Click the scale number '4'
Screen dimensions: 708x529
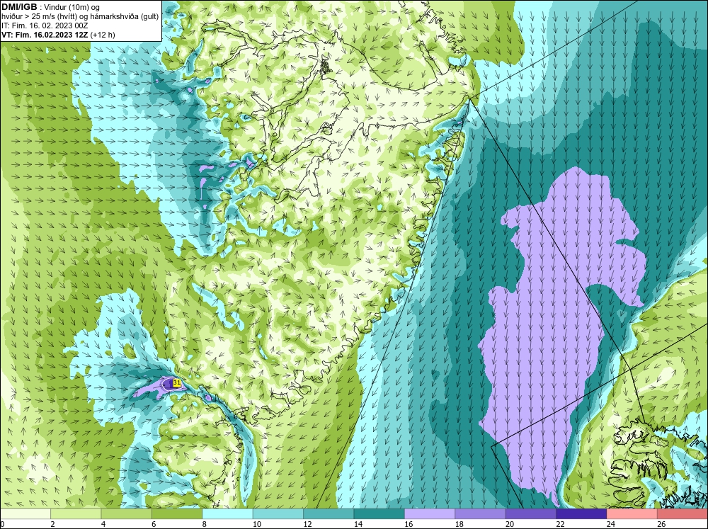click(103, 524)
